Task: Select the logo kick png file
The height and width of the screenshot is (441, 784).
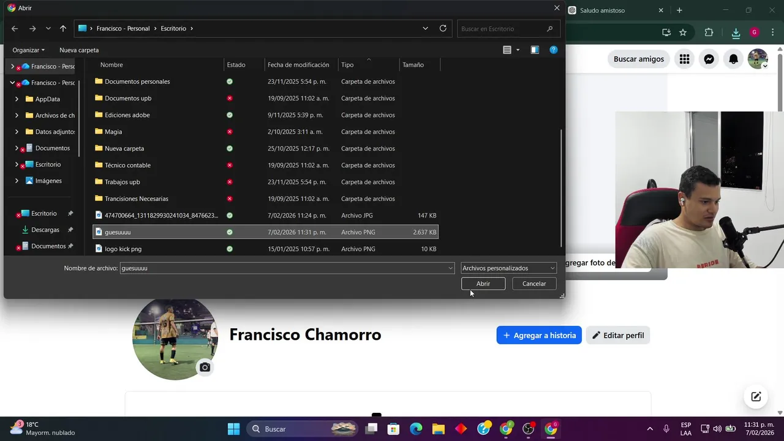Action: tap(266, 249)
